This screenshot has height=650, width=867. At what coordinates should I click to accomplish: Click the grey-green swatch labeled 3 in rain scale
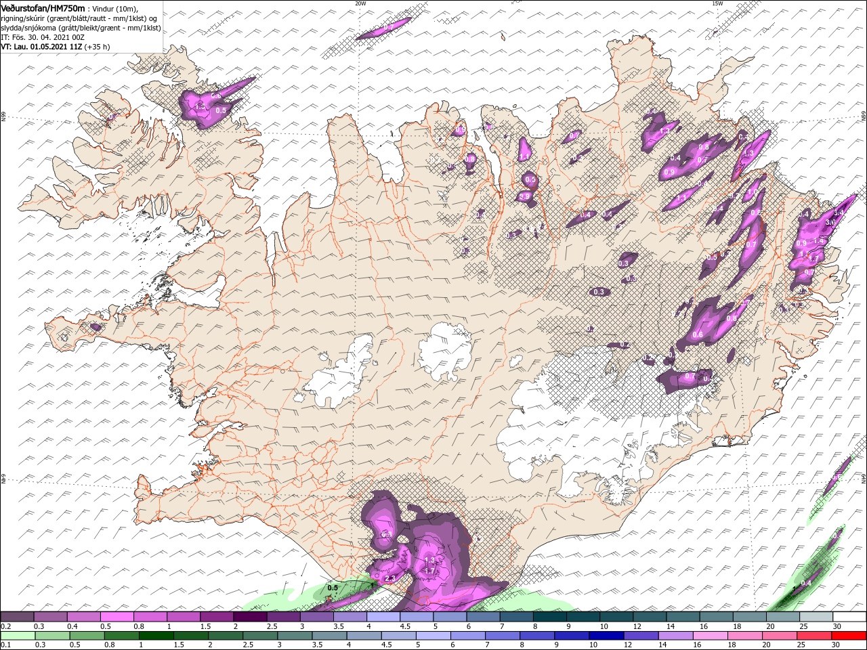coord(295,635)
